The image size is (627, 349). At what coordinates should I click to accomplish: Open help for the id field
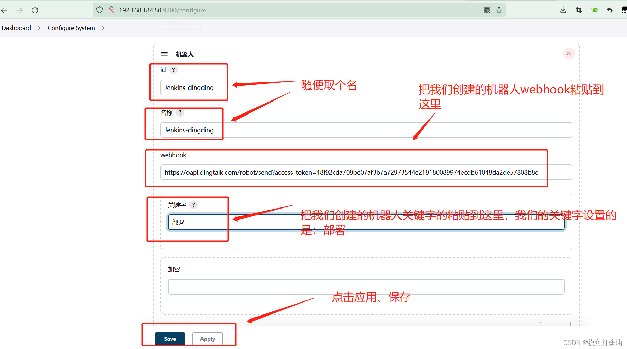(x=173, y=70)
